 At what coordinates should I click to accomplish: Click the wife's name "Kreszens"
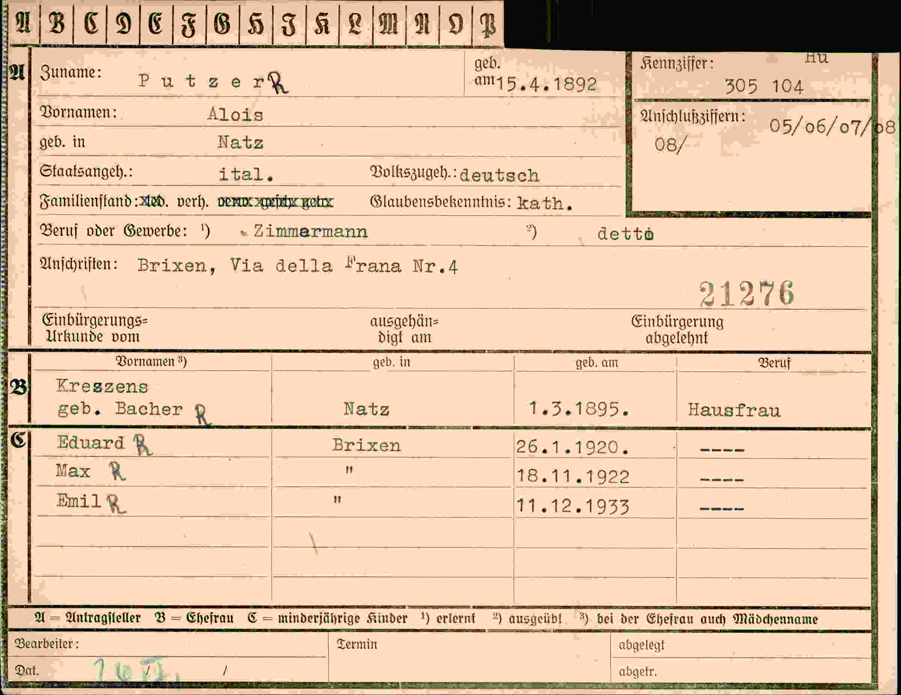[102, 387]
